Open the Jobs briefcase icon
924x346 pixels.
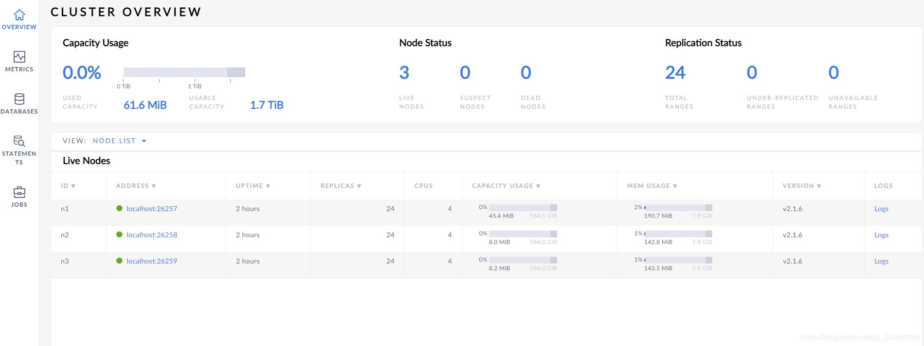click(19, 192)
